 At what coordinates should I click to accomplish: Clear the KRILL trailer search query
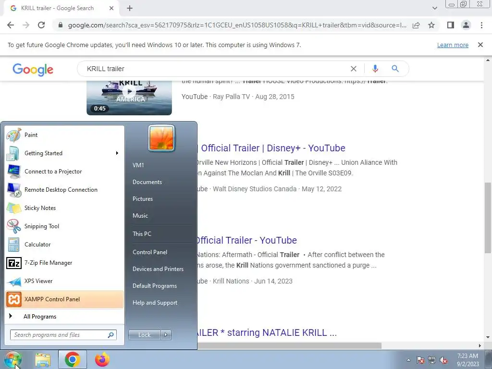(353, 69)
